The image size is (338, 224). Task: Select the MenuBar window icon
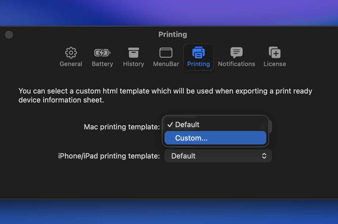(166, 53)
